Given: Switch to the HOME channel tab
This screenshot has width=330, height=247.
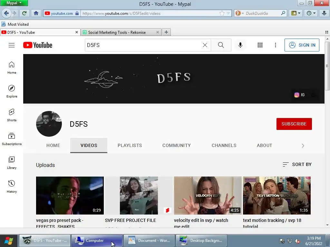Looking at the screenshot, I should coord(53,145).
